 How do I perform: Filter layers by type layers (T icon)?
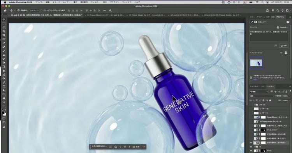point(279,91)
